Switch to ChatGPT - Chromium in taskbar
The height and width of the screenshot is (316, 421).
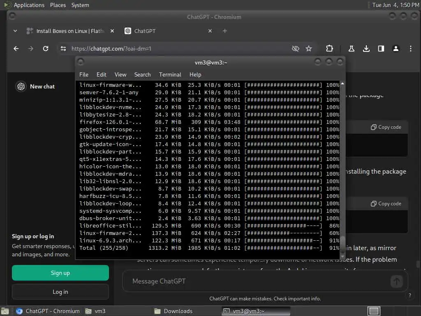[x=48, y=311]
